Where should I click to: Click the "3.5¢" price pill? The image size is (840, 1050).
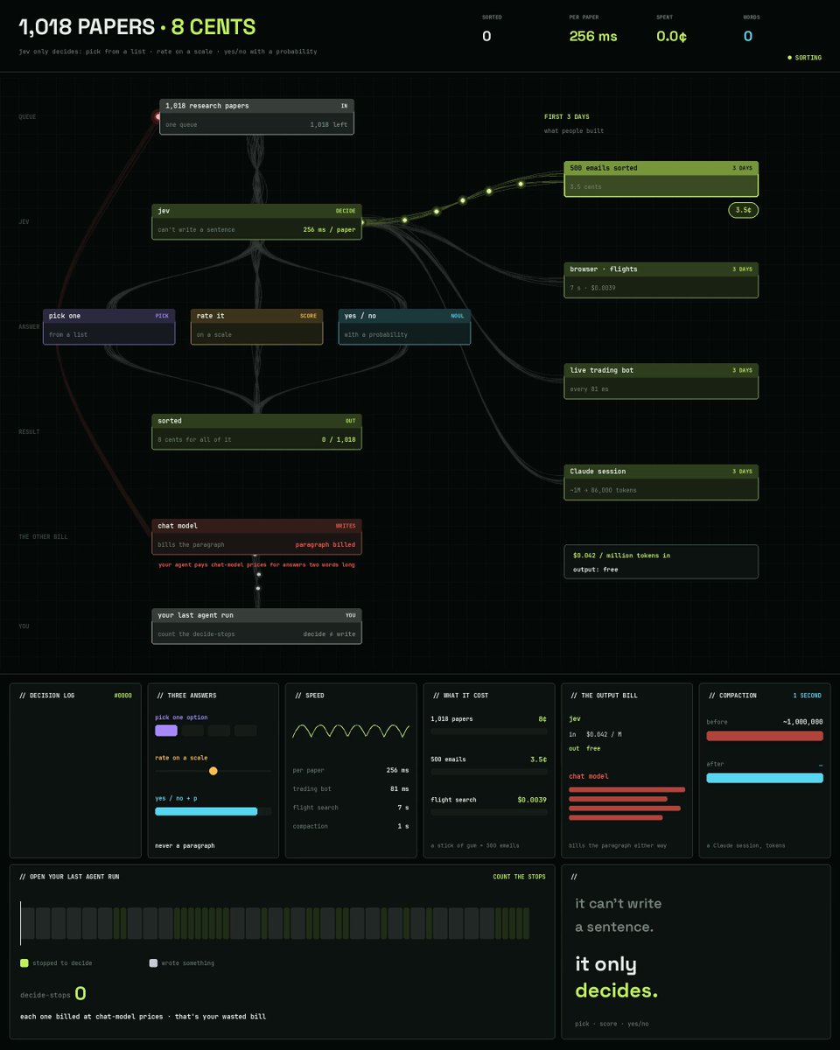[743, 210]
